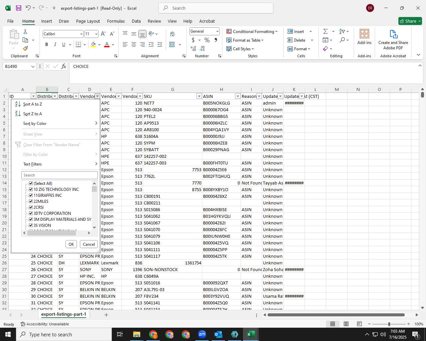Click the Undo arrow icon

[28, 8]
